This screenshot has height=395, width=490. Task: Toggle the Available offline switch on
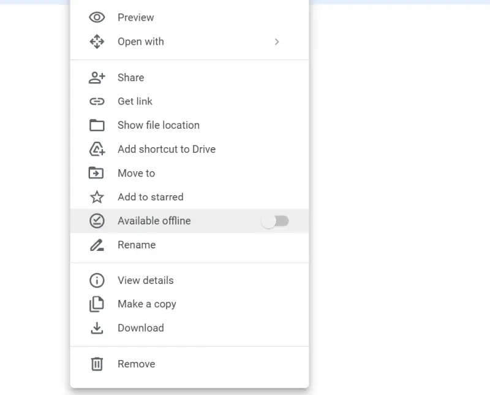coord(275,221)
